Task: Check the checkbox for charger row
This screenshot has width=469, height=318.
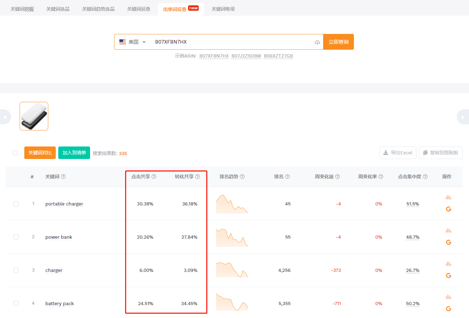Action: 16,270
